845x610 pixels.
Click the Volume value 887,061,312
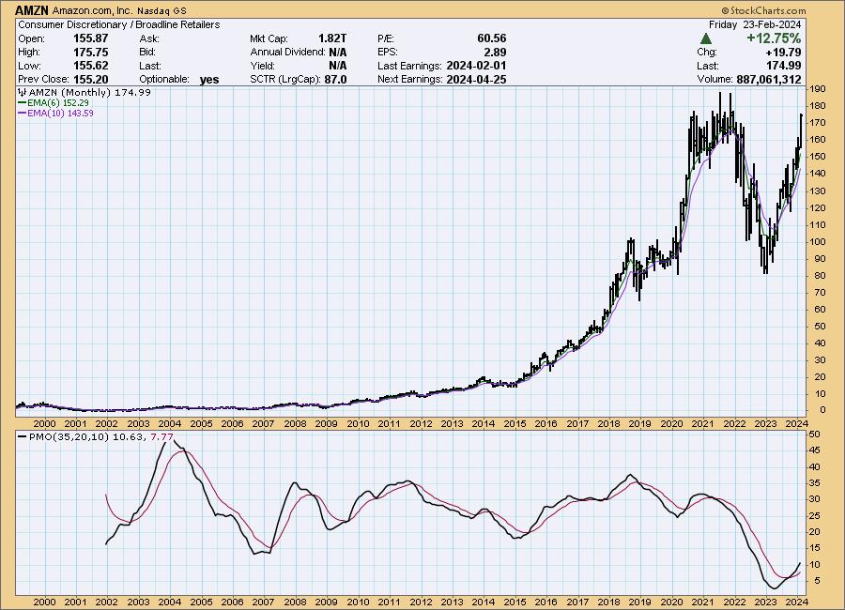(x=769, y=79)
